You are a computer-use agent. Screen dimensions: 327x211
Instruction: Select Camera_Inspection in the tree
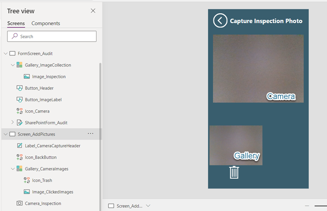click(x=43, y=203)
